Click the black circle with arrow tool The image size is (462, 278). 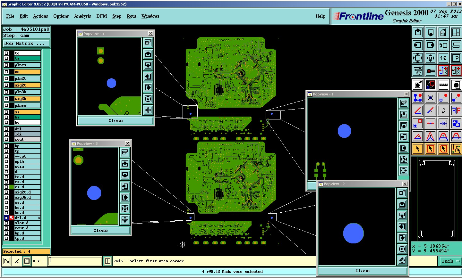pyautogui.click(x=418, y=85)
